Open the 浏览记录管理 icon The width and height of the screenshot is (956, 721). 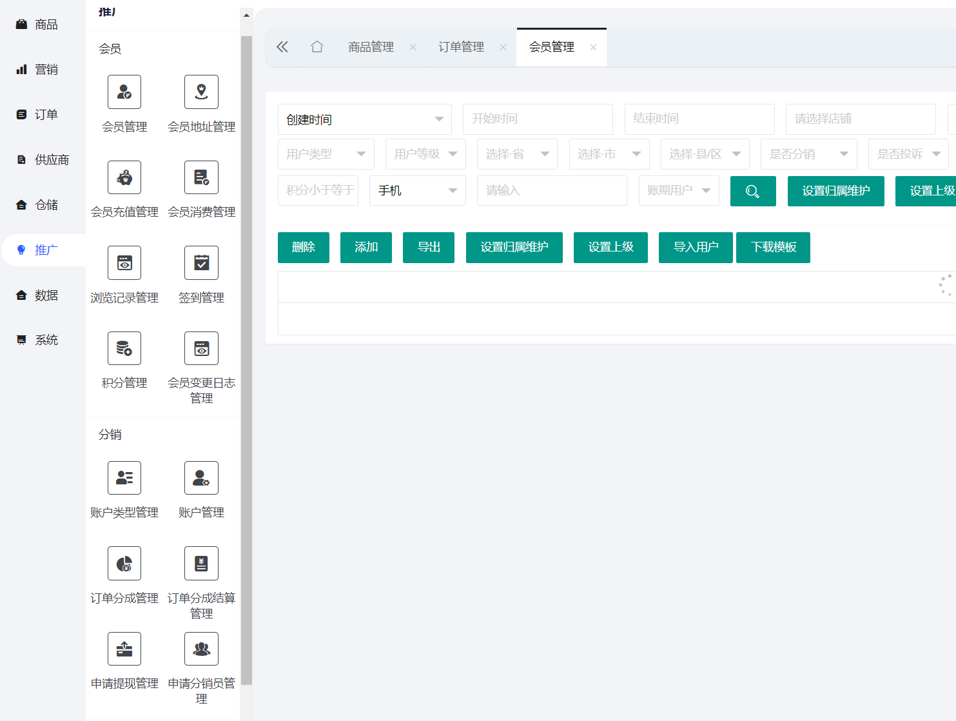click(x=124, y=262)
